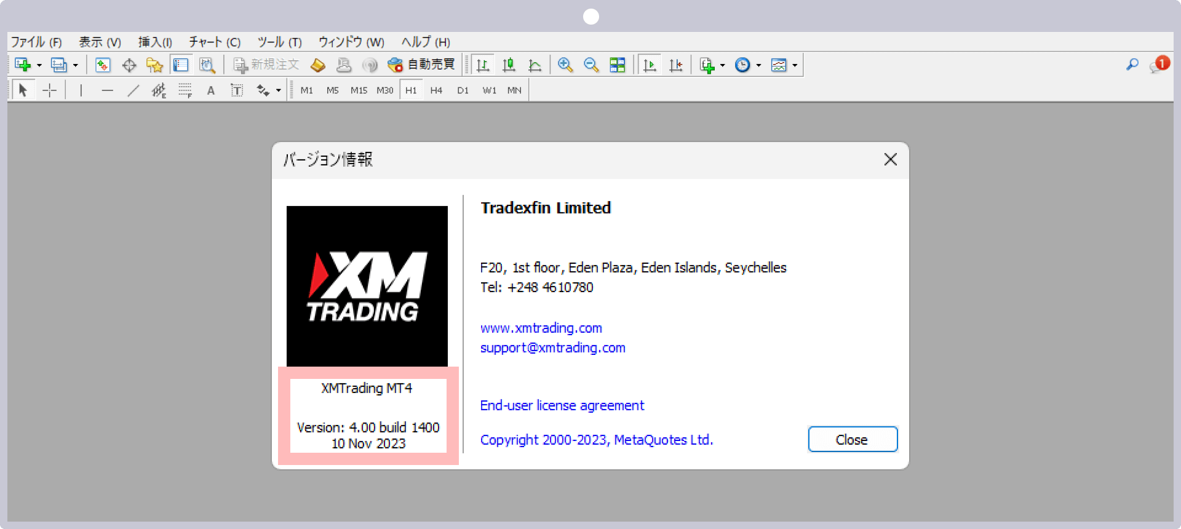Image resolution: width=1181 pixels, height=529 pixels.
Task: Click the Arrows objects icon
Action: (x=263, y=90)
